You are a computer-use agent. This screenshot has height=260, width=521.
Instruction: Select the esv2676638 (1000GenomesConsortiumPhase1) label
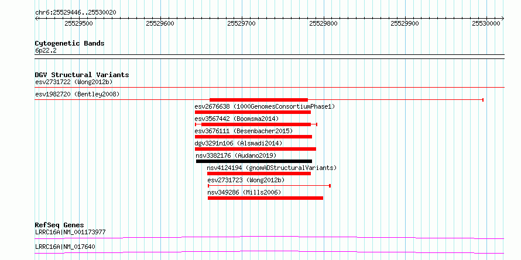265,106
